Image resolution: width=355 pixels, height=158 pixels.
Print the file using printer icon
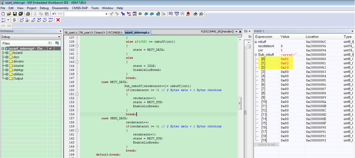(x=28, y=14)
